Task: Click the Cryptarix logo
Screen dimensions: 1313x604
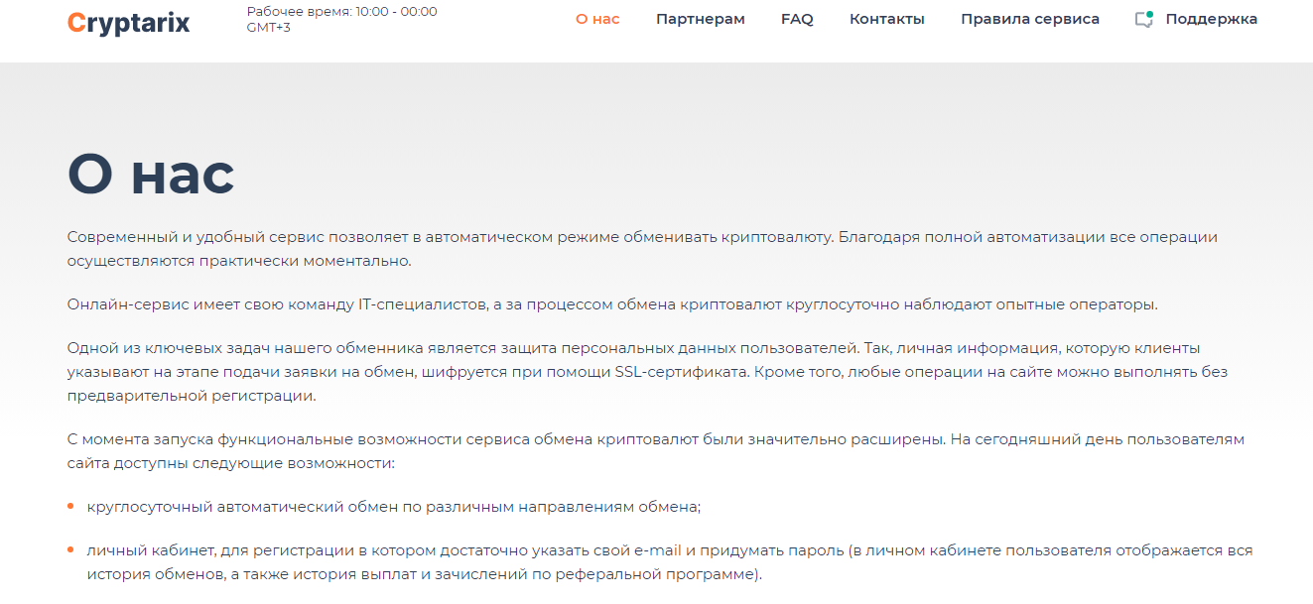Action: pyautogui.click(x=128, y=22)
